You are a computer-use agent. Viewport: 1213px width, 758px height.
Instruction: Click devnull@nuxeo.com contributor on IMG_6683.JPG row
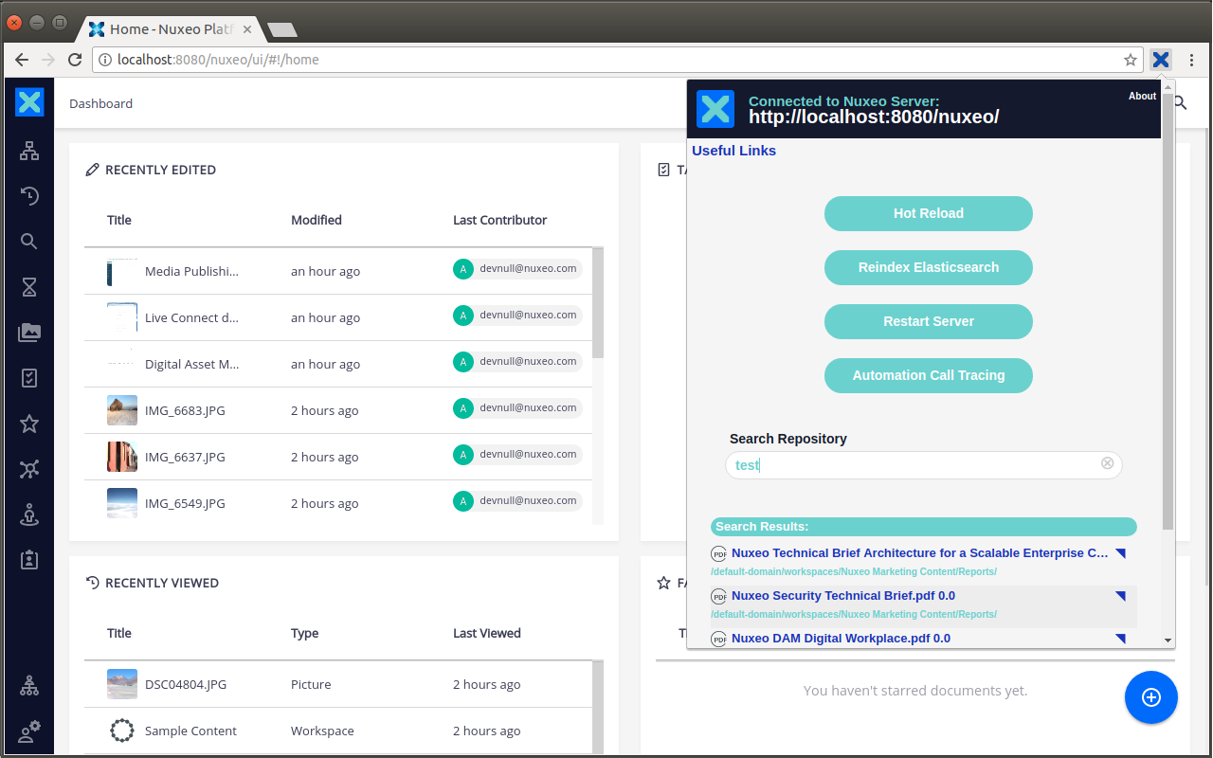[x=517, y=408]
